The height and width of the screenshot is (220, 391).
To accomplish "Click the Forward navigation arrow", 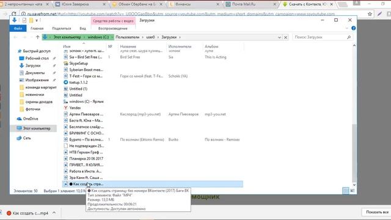I will (24, 37).
